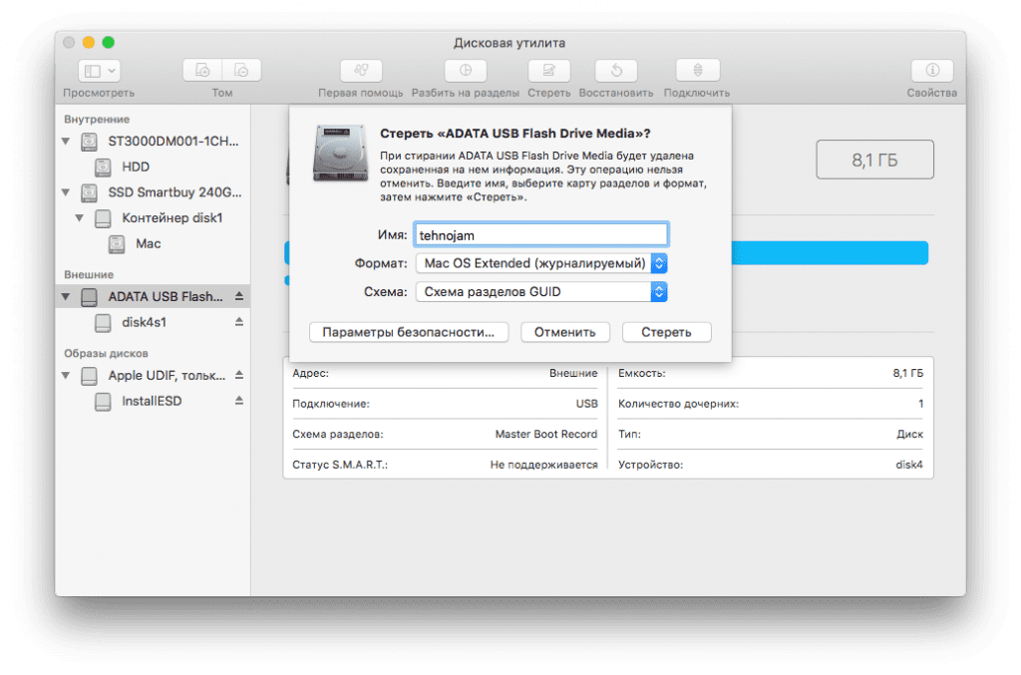The width and height of the screenshot is (1021, 675).
Task: Click the Не поддерживается S.M.A.R.T. value
Action: [543, 465]
